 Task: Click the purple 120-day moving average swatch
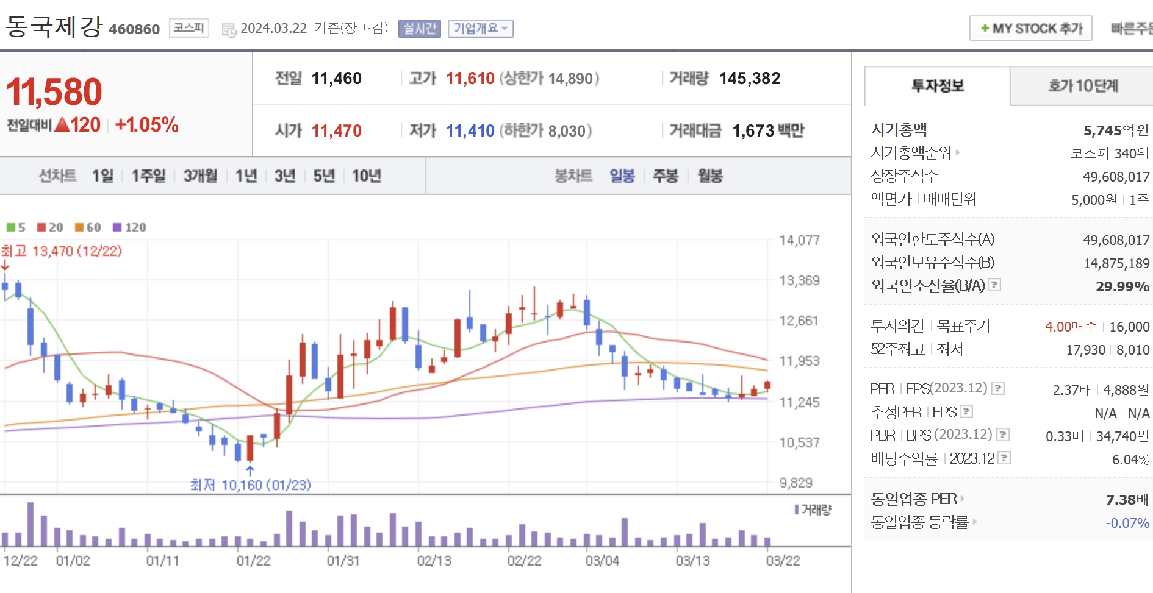point(117,227)
